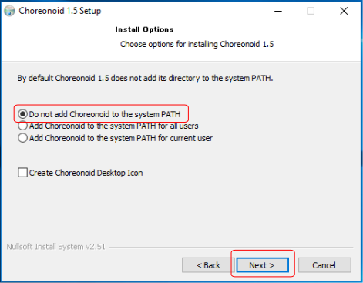Click the 'Choreonoid 1.5 Setup' title bar text

(x=60, y=11)
